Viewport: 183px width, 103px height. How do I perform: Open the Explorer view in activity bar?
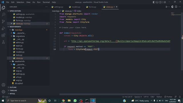(x=3, y=8)
